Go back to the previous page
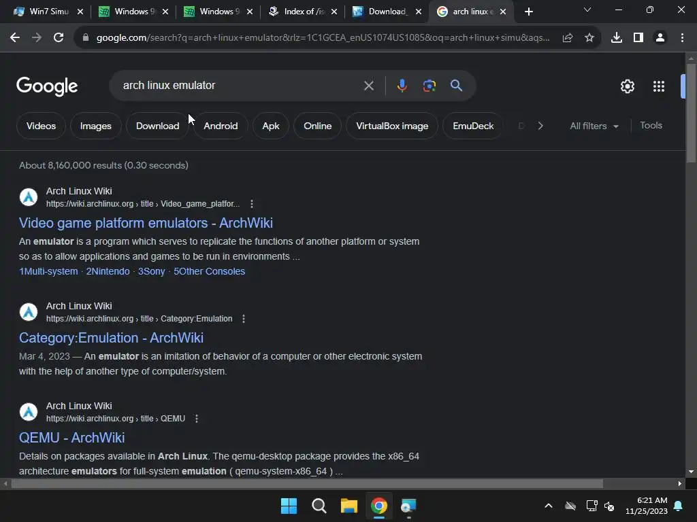 pyautogui.click(x=15, y=38)
